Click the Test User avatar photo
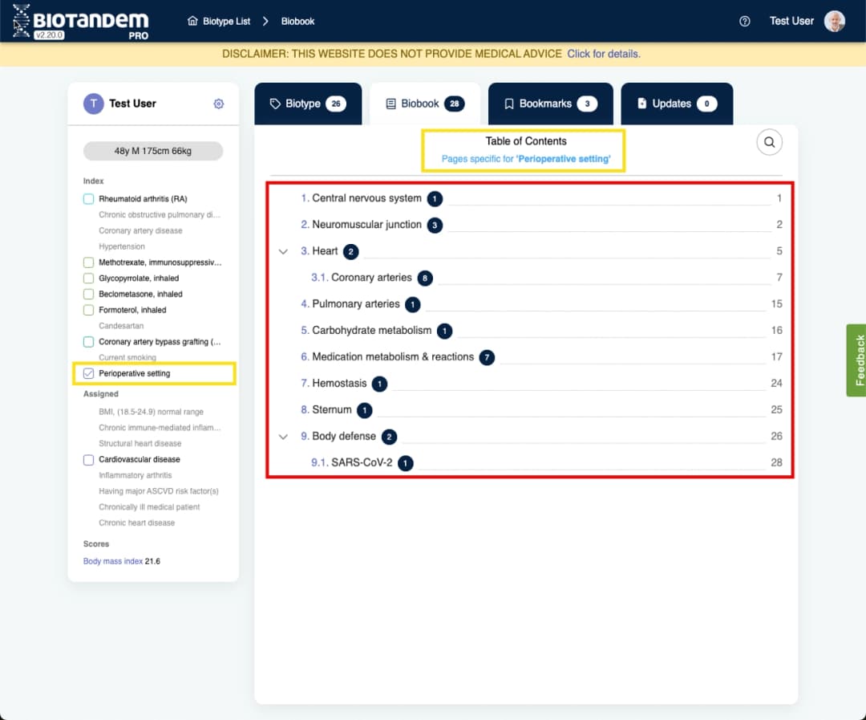 (835, 22)
